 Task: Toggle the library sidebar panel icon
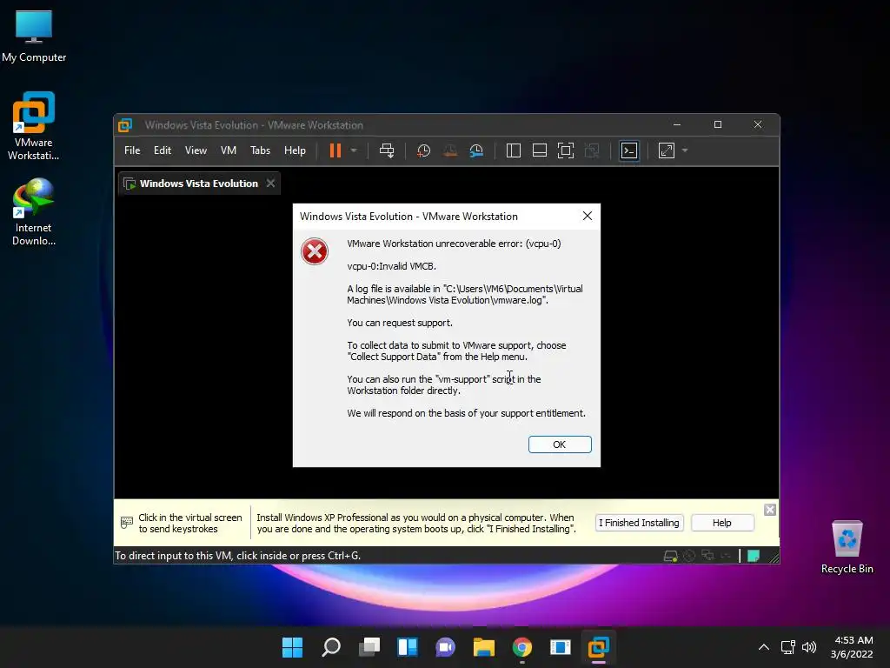click(513, 150)
